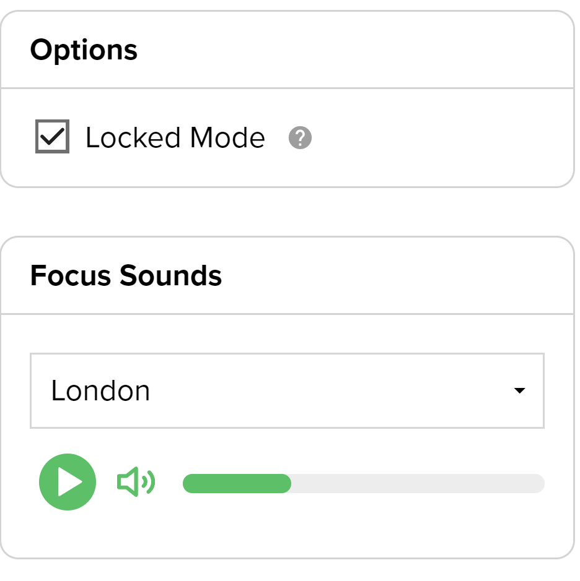This screenshot has width=580, height=581.
Task: Click the right end of the green volume fill
Action: pos(288,483)
